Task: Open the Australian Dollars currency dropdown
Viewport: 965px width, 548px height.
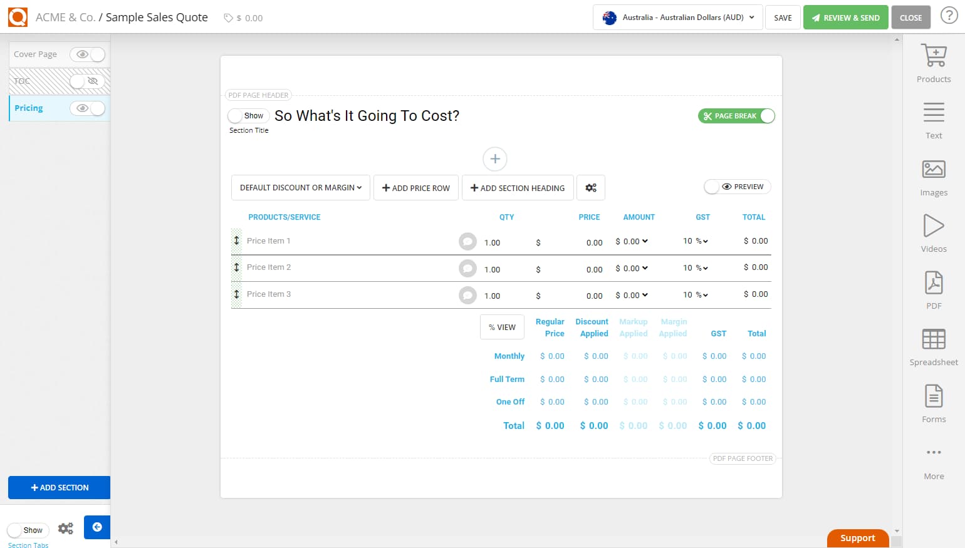Action: (677, 18)
